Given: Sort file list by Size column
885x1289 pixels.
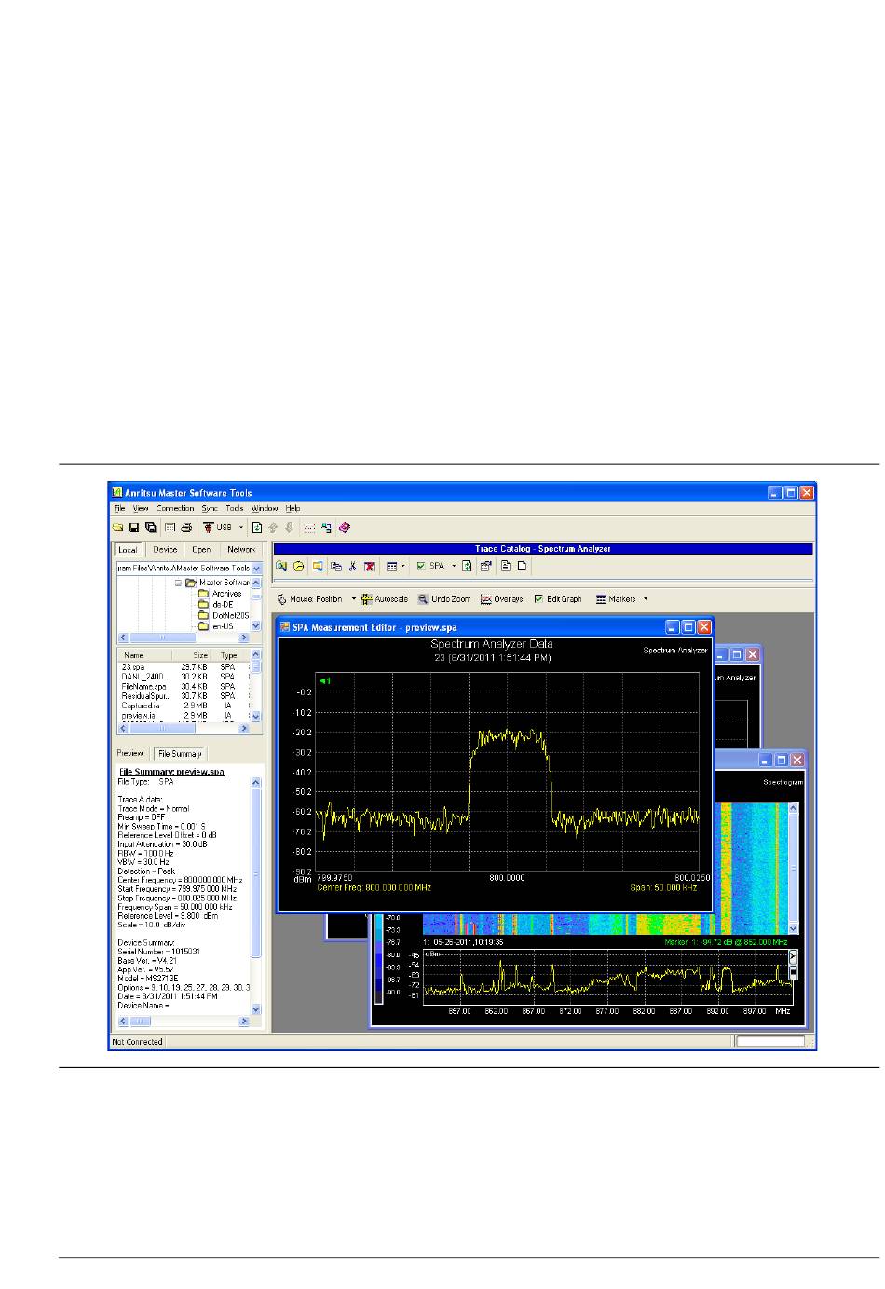Looking at the screenshot, I should (x=194, y=655).
